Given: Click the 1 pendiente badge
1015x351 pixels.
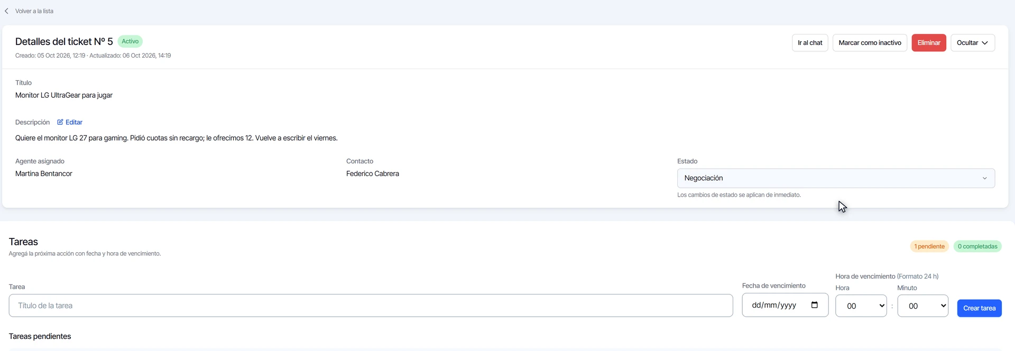Looking at the screenshot, I should [929, 246].
